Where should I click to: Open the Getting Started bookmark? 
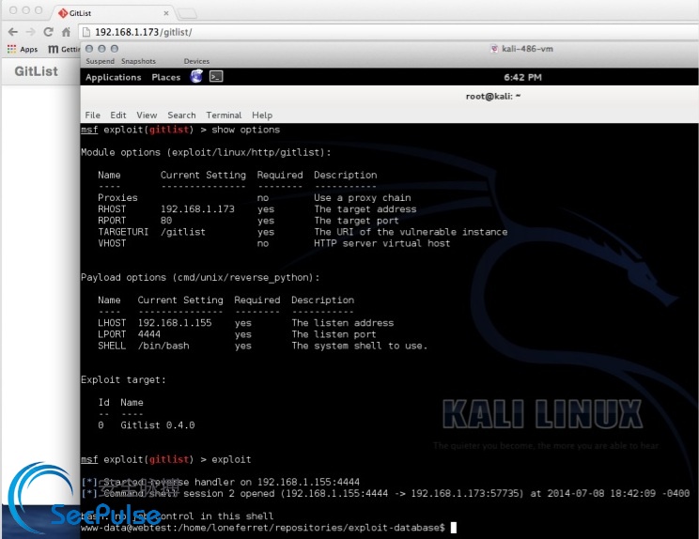(x=64, y=49)
